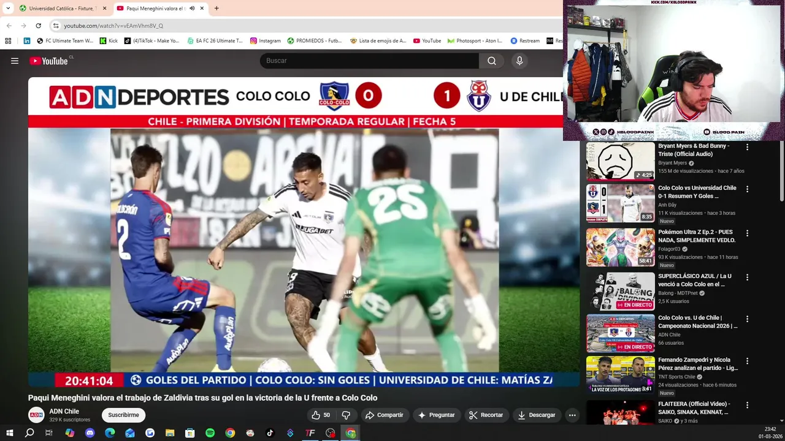
Task: Click the YouTube Buscar search field
Action: [369, 61]
